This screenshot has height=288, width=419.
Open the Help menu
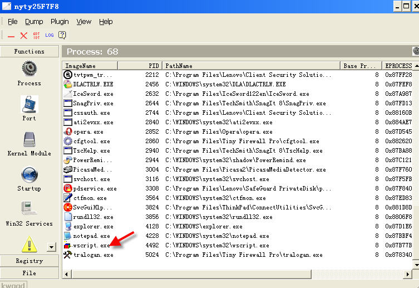(106, 22)
